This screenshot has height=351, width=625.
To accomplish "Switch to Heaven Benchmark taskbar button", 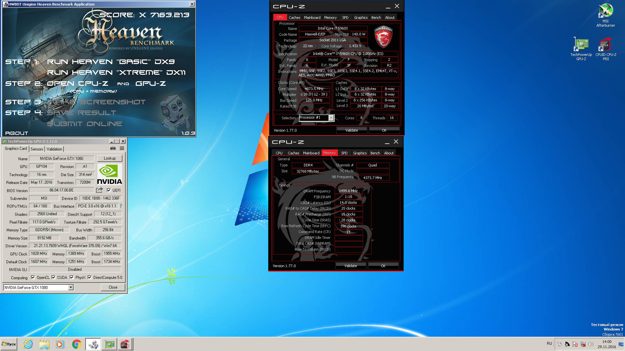I will [93, 344].
